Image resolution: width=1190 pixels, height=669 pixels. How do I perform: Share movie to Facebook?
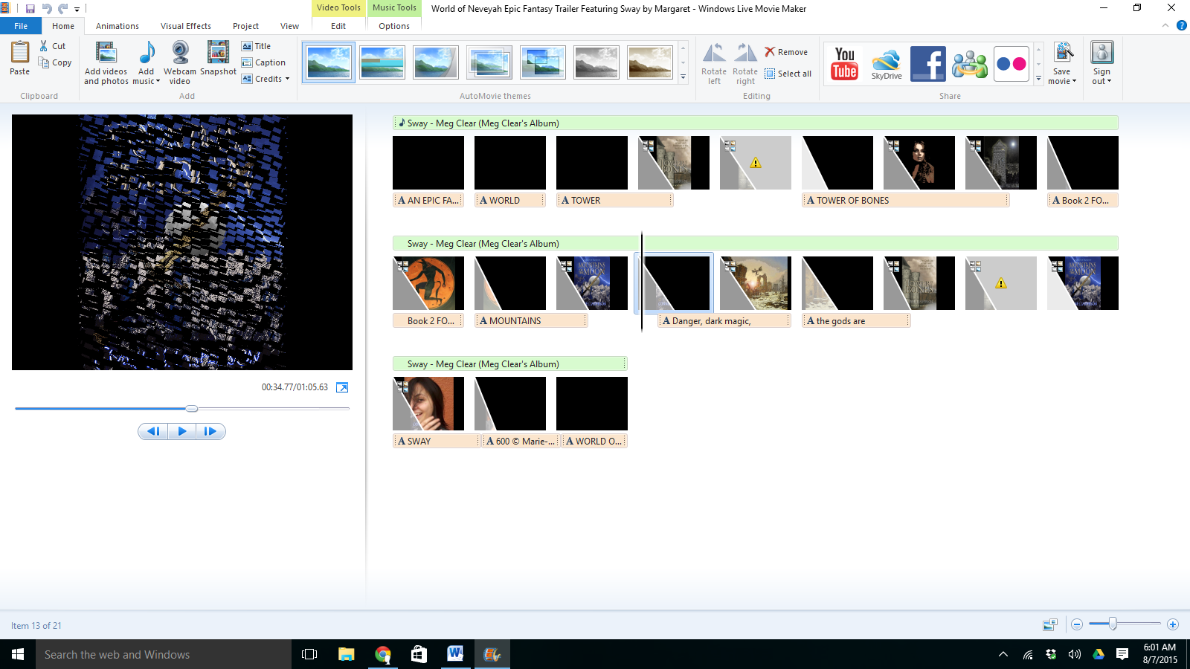(927, 63)
